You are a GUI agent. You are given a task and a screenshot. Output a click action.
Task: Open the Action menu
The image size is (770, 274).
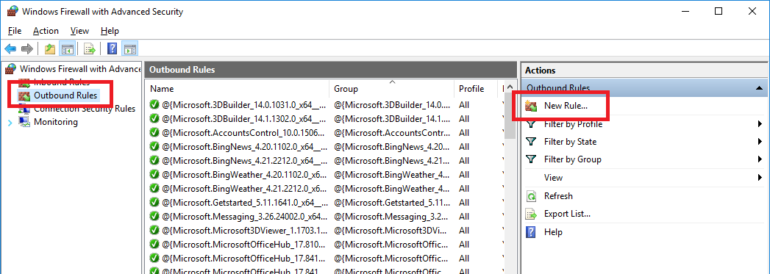point(46,31)
